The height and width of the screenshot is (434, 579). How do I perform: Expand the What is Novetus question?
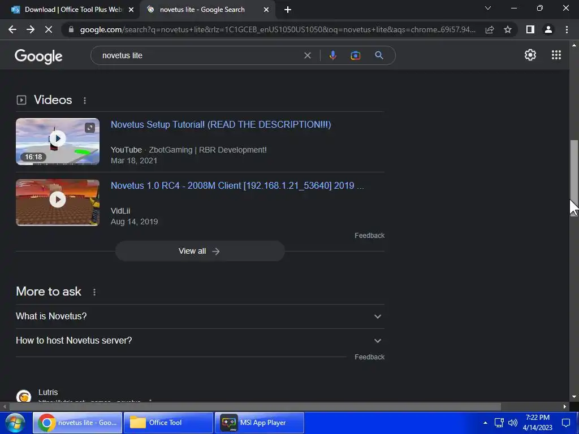point(200,316)
